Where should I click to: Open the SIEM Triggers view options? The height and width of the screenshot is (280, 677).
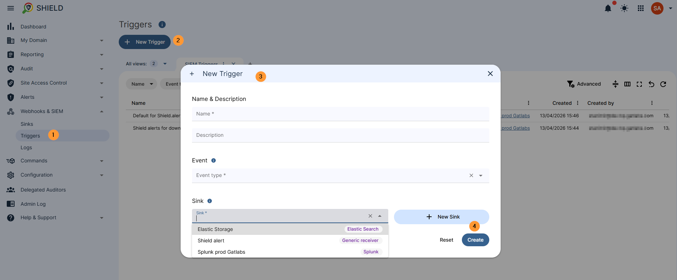point(224,64)
